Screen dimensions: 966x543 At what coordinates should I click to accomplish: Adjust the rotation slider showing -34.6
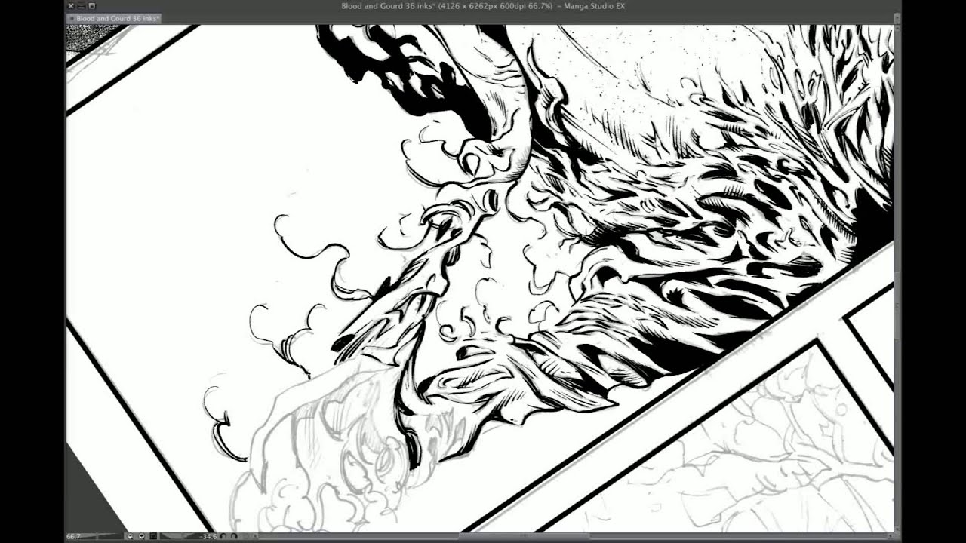(188, 536)
